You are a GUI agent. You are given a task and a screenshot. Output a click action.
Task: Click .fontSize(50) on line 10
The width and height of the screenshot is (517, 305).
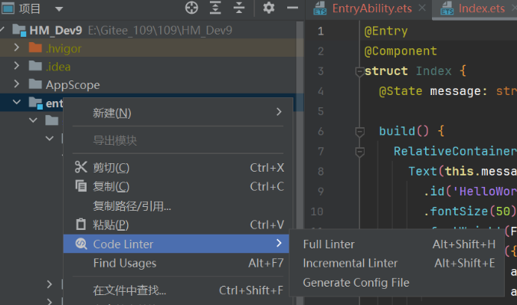point(470,211)
